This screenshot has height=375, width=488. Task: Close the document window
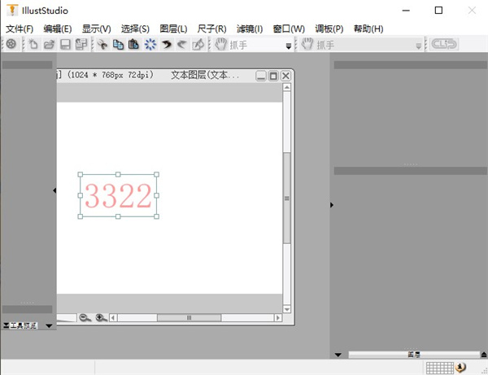click(285, 76)
